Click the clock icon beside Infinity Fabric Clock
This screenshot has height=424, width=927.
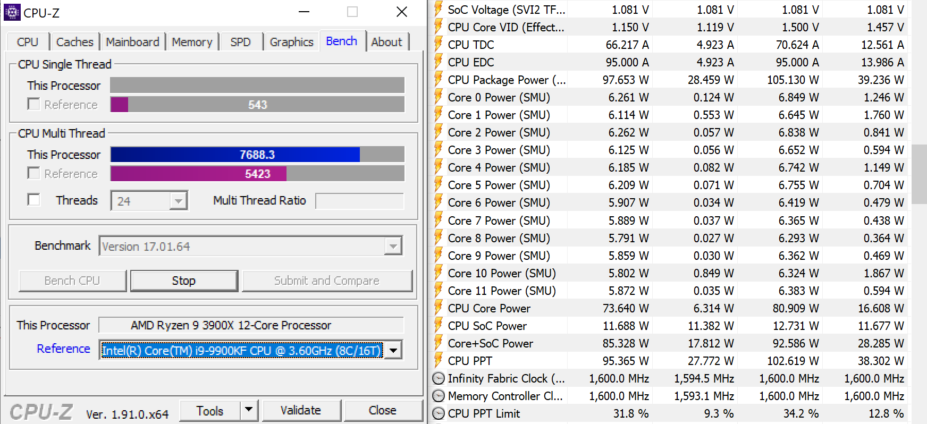439,378
